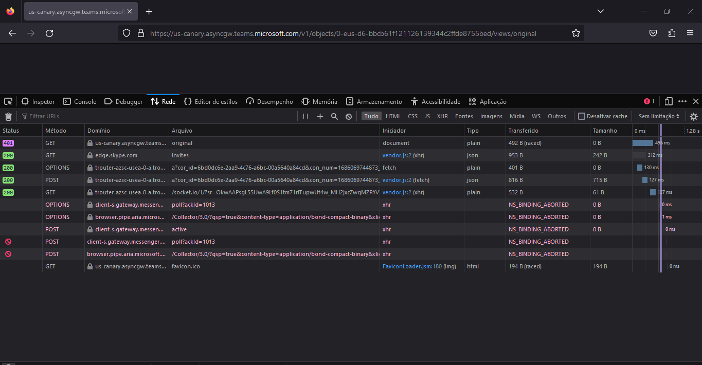Switch to the Console tab

pos(80,102)
